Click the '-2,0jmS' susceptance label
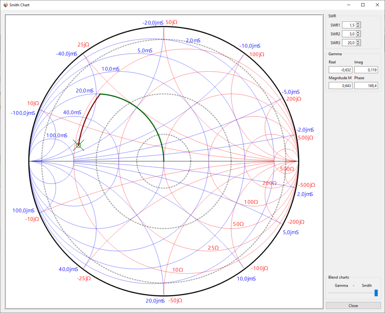 [x=305, y=130]
